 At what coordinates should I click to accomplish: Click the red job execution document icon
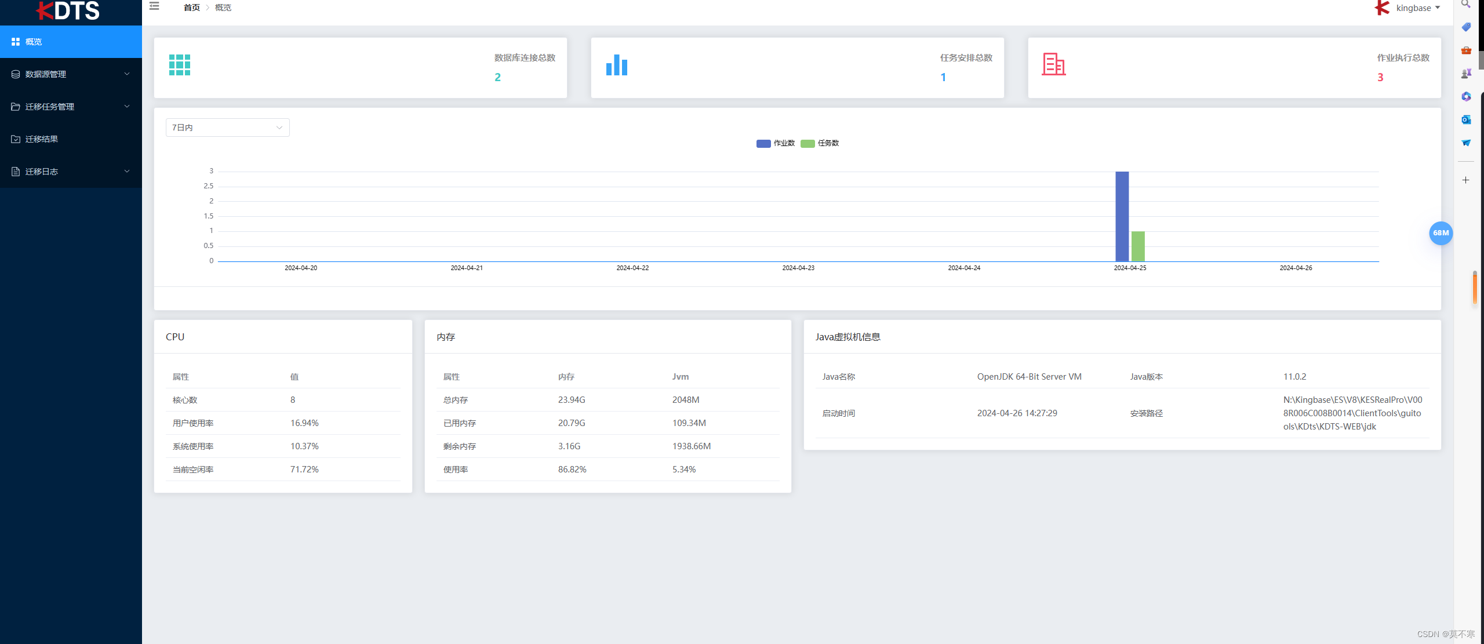1053,64
